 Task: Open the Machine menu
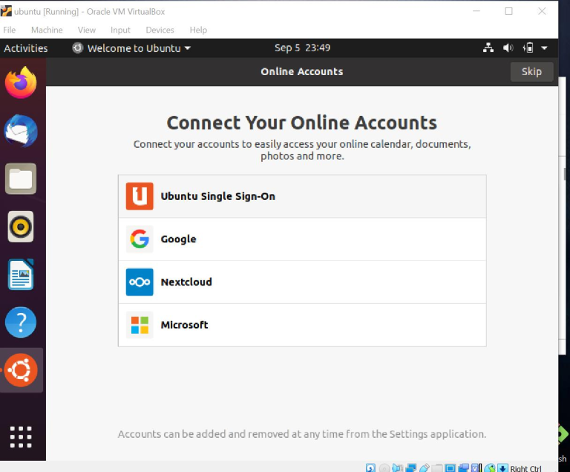click(x=47, y=30)
